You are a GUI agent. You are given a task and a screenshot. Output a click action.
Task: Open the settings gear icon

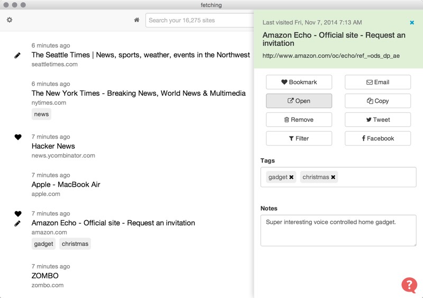coord(10,20)
